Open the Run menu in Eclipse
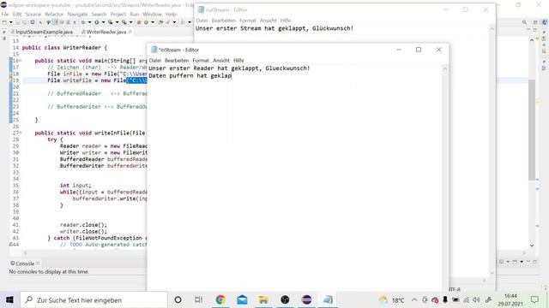Viewport: 549px width, 308px height. click(x=134, y=14)
